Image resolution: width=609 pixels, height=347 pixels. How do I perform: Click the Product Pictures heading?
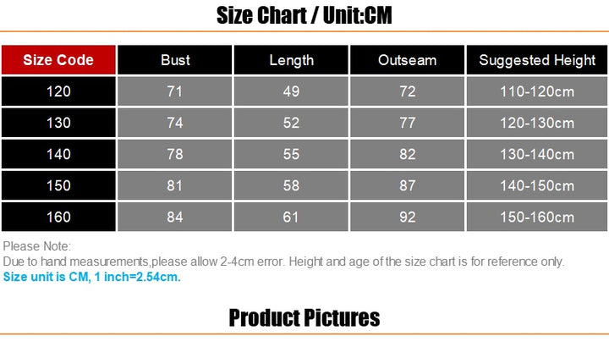tap(304, 318)
